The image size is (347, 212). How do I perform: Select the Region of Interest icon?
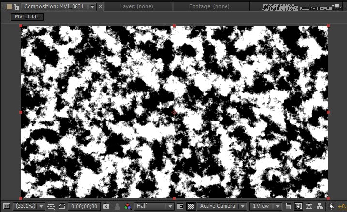pyautogui.click(x=181, y=206)
